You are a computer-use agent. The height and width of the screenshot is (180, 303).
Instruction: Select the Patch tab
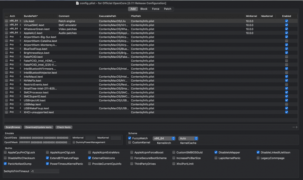point(168,9)
